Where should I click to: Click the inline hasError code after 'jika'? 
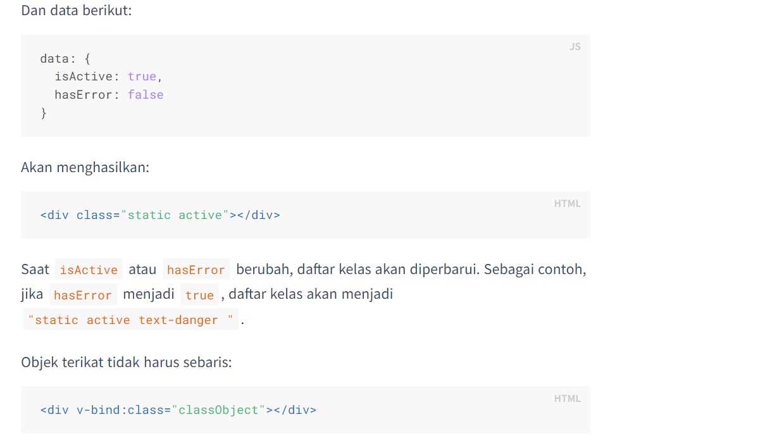coord(83,295)
